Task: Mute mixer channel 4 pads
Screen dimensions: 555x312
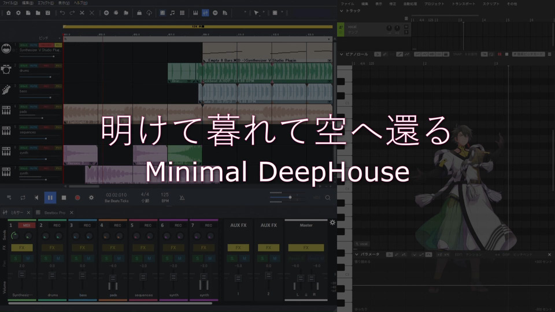Action: [x=119, y=259]
